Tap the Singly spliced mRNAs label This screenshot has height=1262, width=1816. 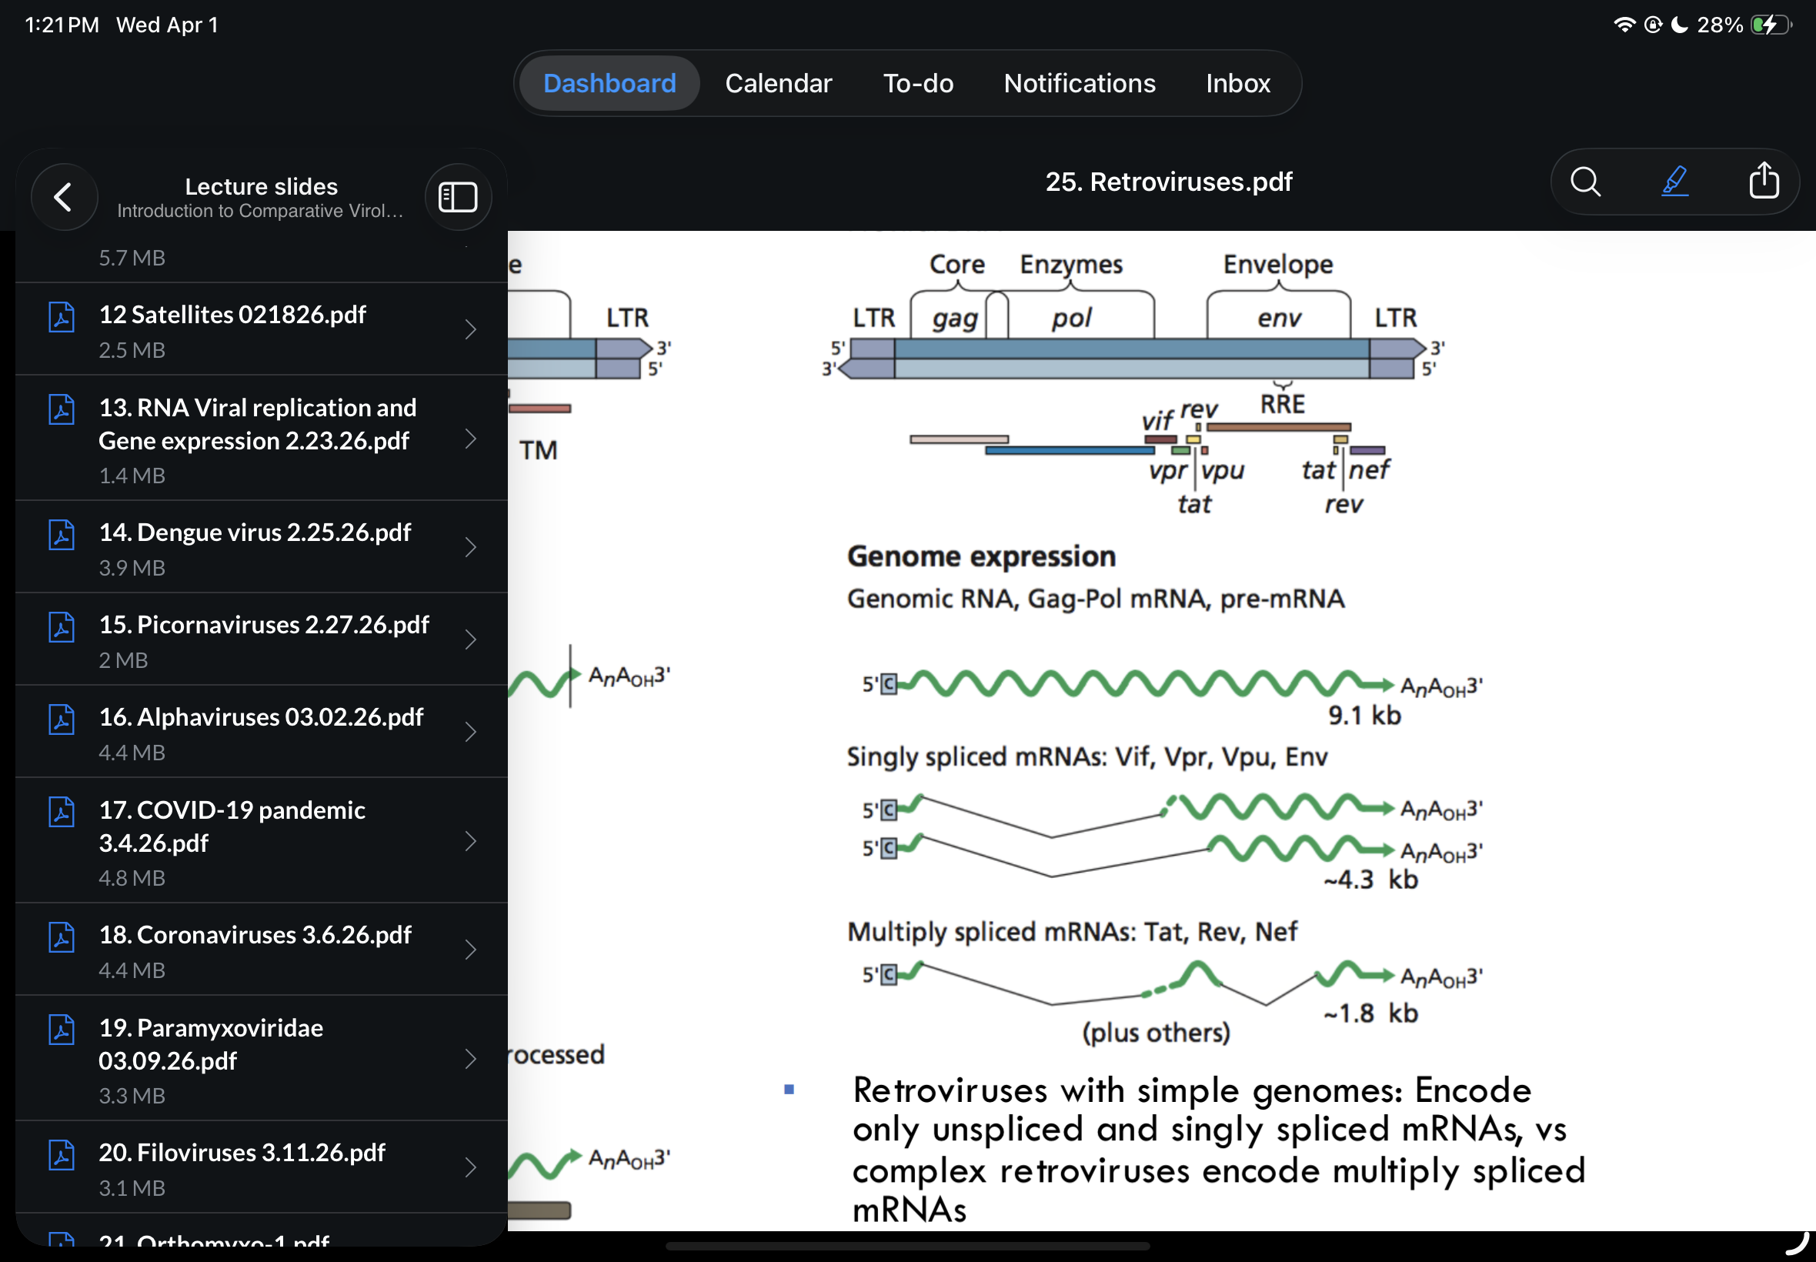point(1087,756)
